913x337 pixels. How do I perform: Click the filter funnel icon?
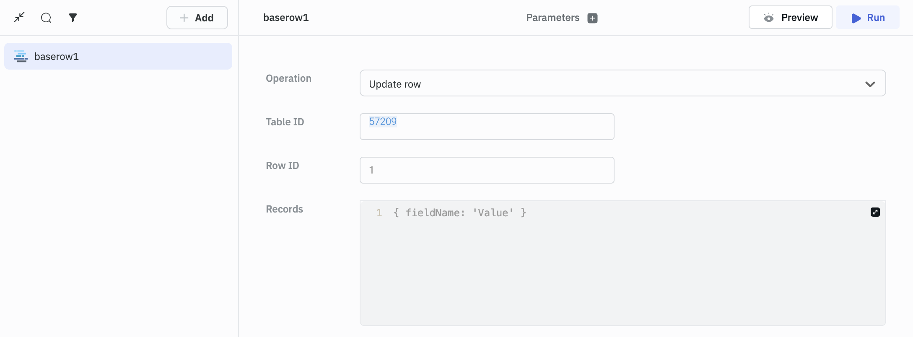click(x=73, y=18)
